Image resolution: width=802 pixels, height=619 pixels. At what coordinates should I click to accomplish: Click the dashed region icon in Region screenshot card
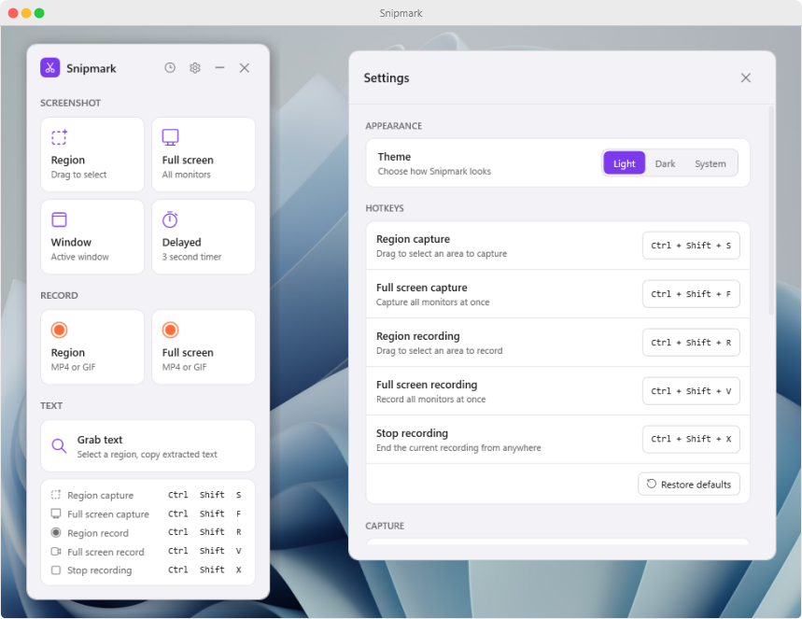(60, 137)
